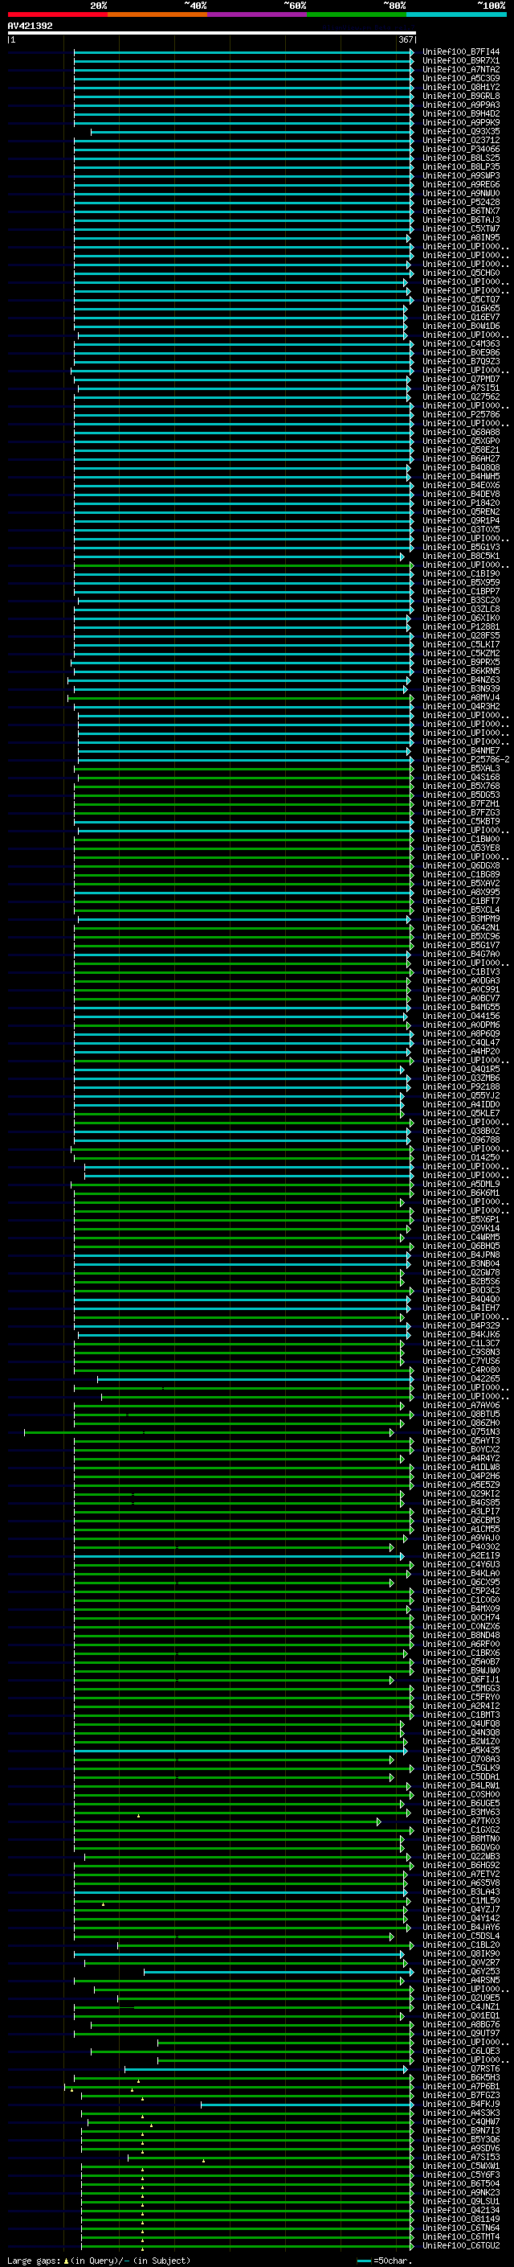The height and width of the screenshot is (2267, 514).
Task: Select the label UniRef100_B6K6M1
Action: tap(461, 1193)
